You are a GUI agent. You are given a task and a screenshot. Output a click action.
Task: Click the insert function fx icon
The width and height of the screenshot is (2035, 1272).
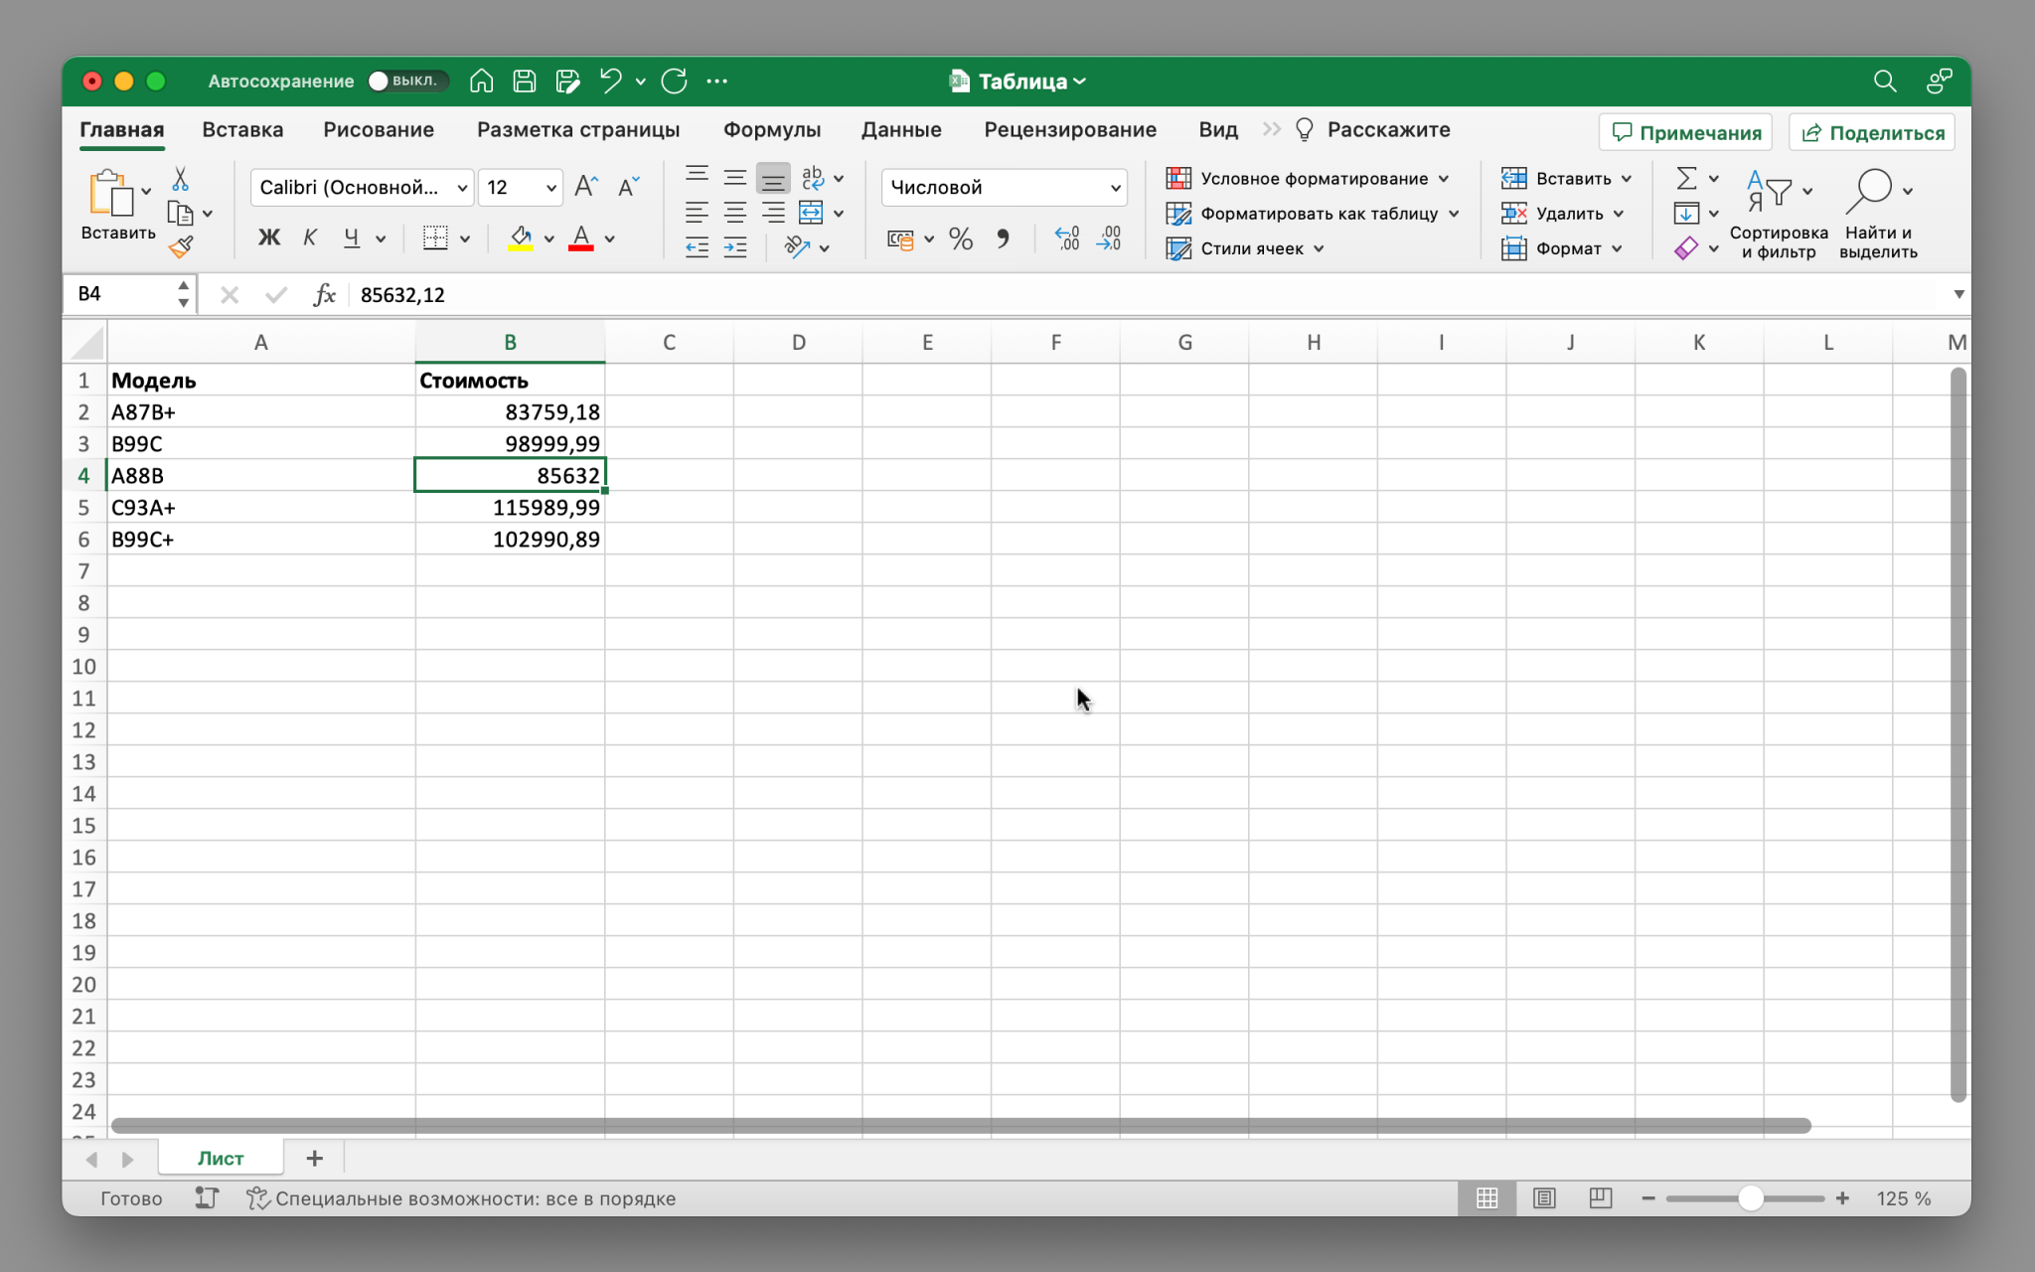coord(324,295)
